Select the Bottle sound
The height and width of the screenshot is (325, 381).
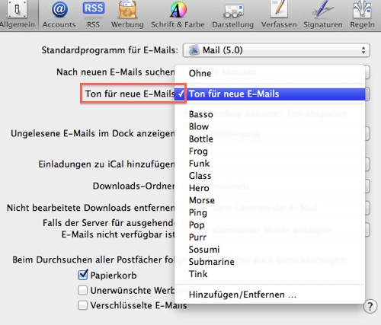click(270, 139)
